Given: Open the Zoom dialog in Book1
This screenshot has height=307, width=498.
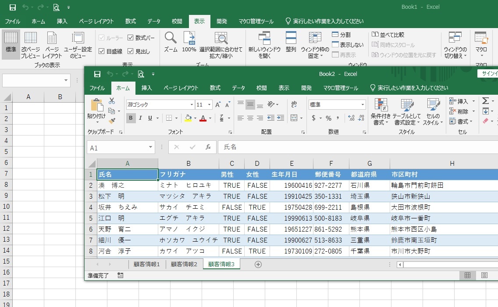Looking at the screenshot, I should (x=171, y=43).
